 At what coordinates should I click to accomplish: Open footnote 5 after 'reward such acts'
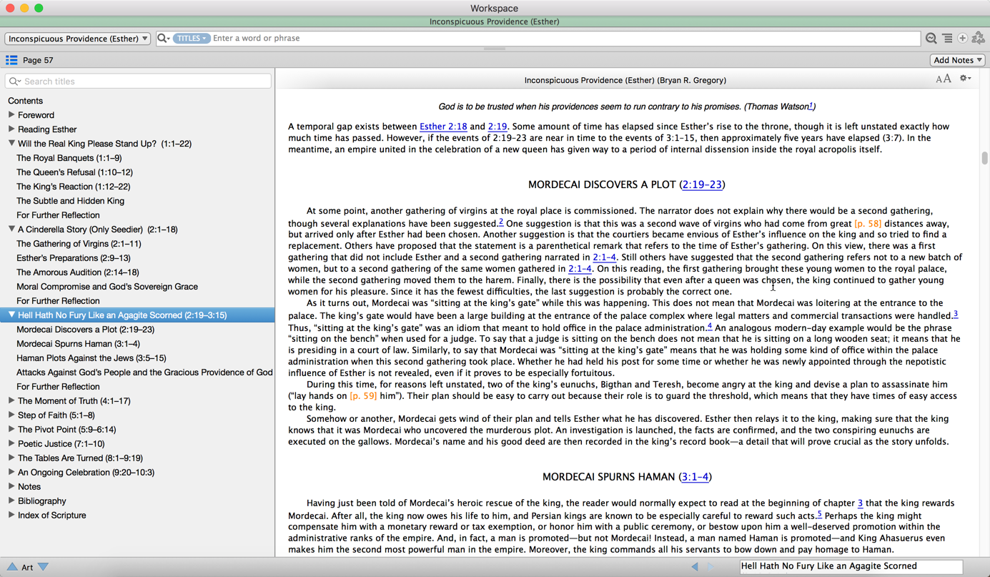click(819, 513)
